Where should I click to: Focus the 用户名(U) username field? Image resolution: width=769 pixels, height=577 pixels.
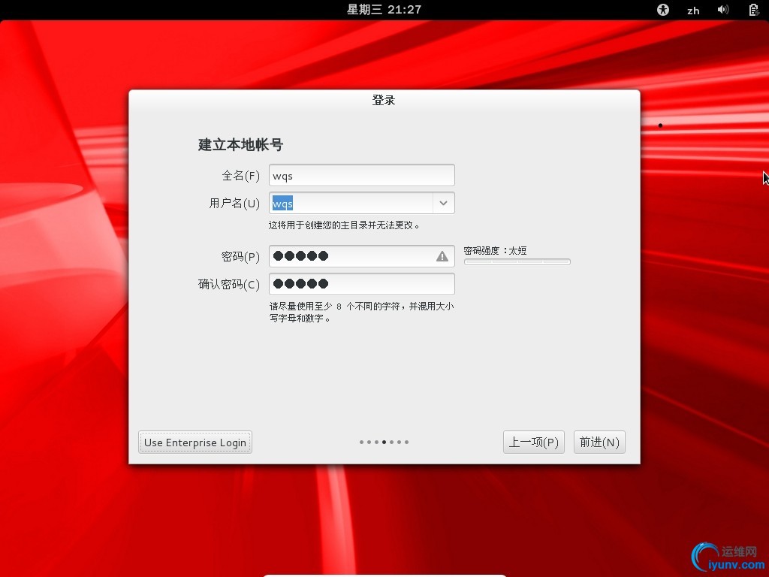coord(351,203)
